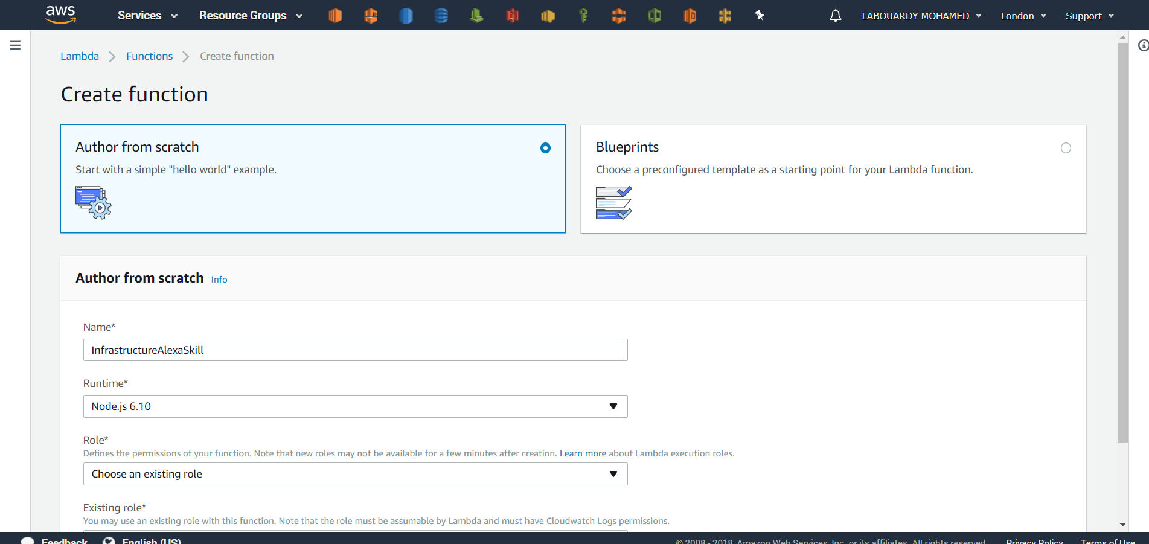Click the AWS logo home icon
Viewport: 1149px width, 544px height.
[x=61, y=14]
